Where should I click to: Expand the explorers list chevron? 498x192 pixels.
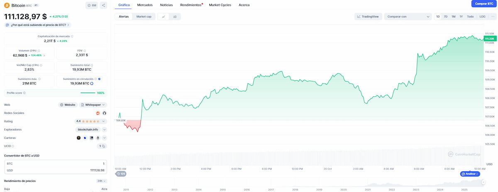point(104,130)
